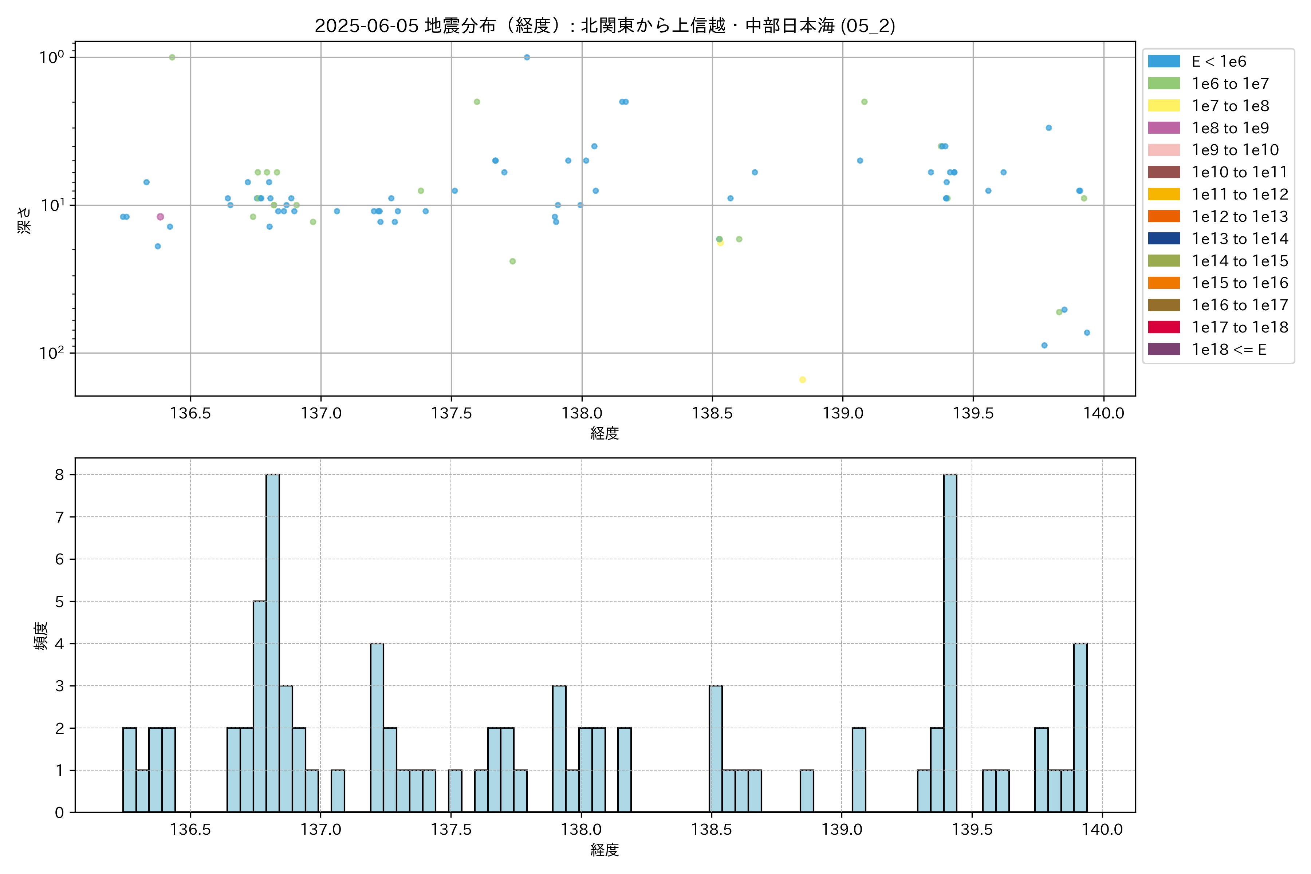This screenshot has height=874, width=1311.
Task: Click the 1e11 to 1e12 legend label
Action: [x=1240, y=194]
